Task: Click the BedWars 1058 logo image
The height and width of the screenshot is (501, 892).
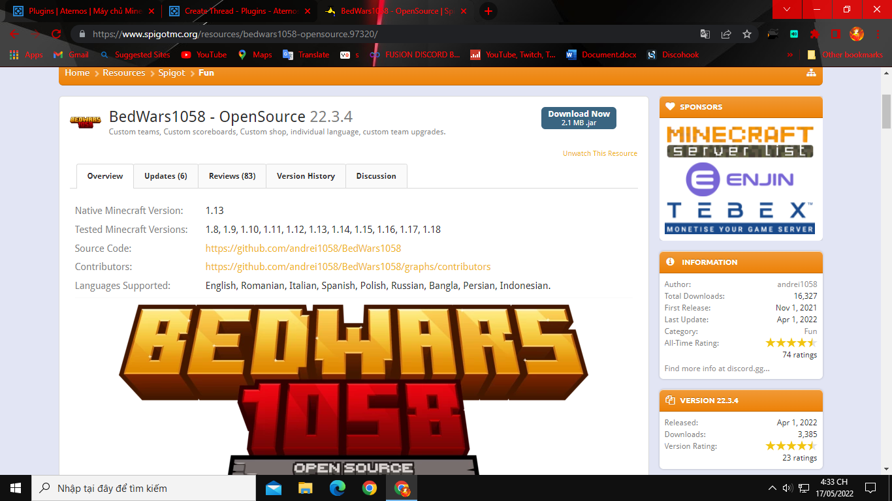Action: click(353, 389)
